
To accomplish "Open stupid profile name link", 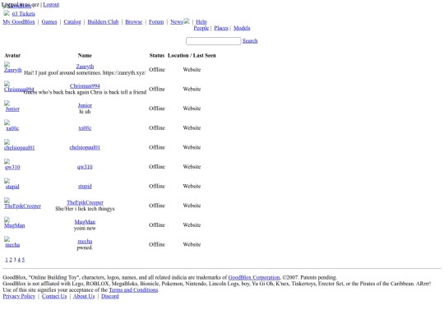I will click(x=85, y=187).
